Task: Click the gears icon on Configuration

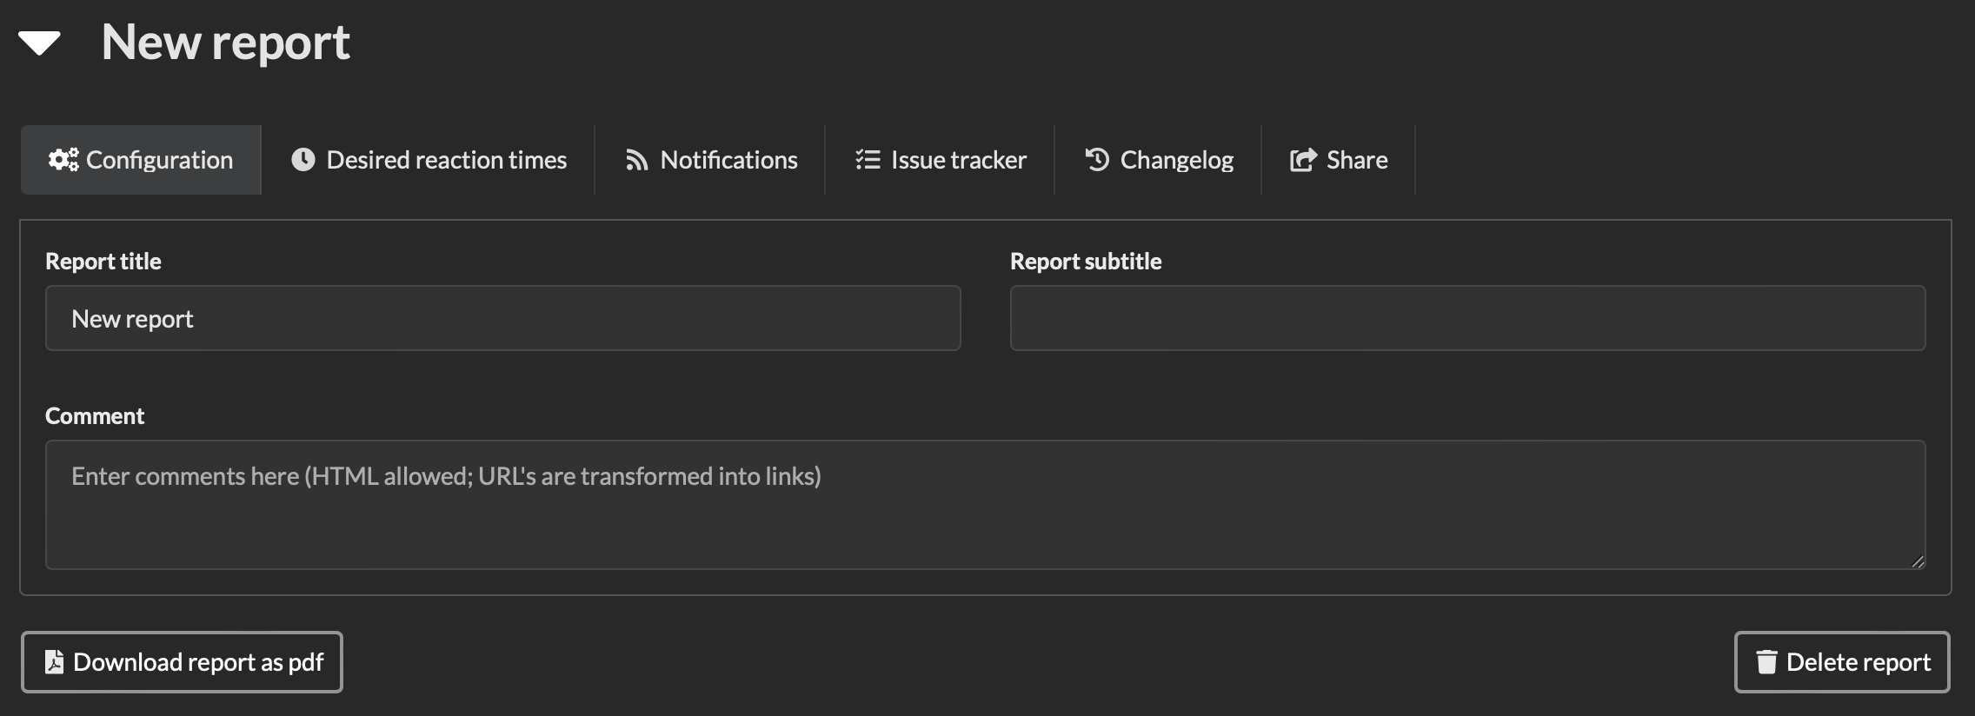Action: [x=63, y=160]
